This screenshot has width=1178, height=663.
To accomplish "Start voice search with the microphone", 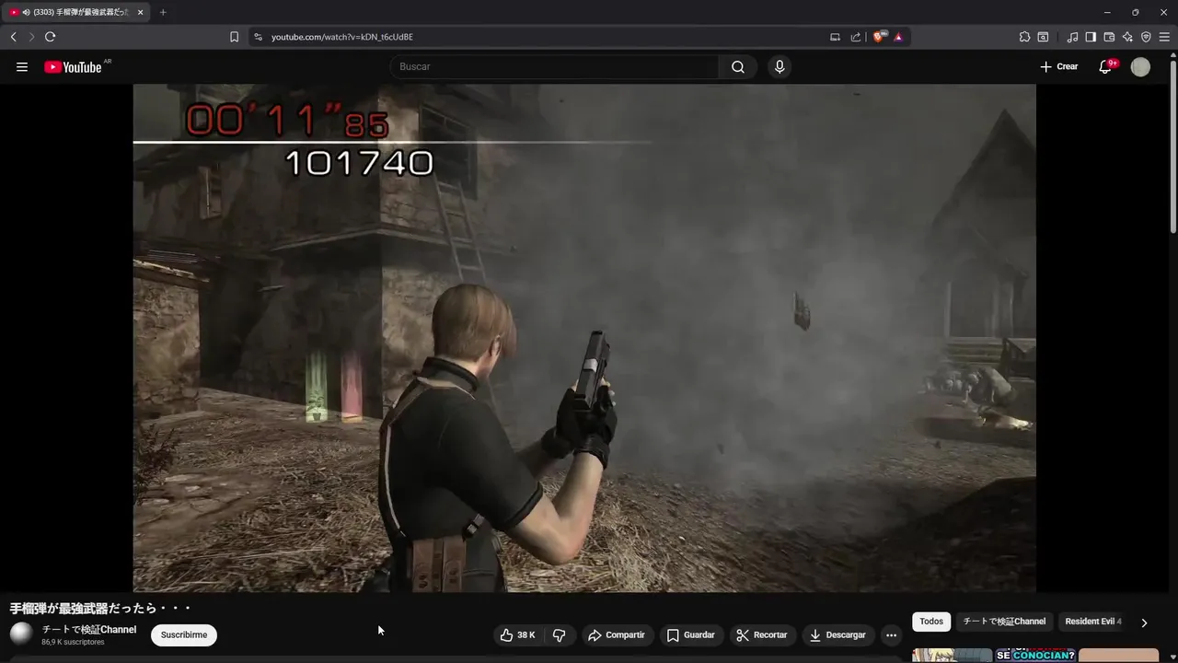I will pos(780,67).
